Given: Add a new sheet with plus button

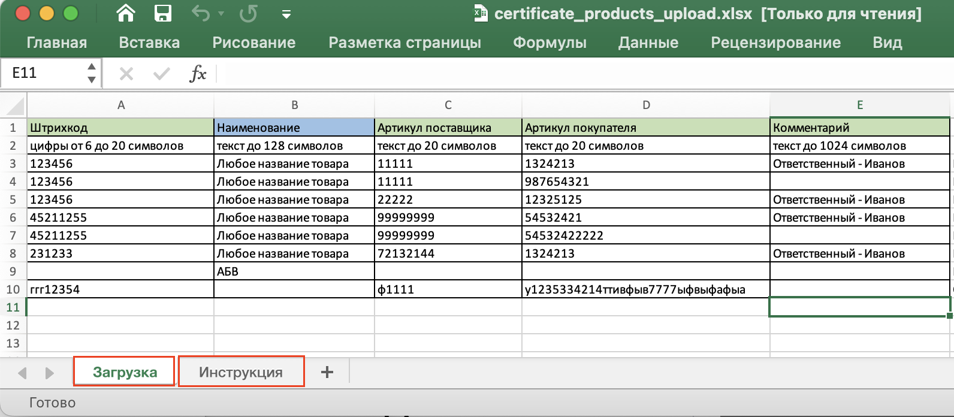Looking at the screenshot, I should [327, 372].
